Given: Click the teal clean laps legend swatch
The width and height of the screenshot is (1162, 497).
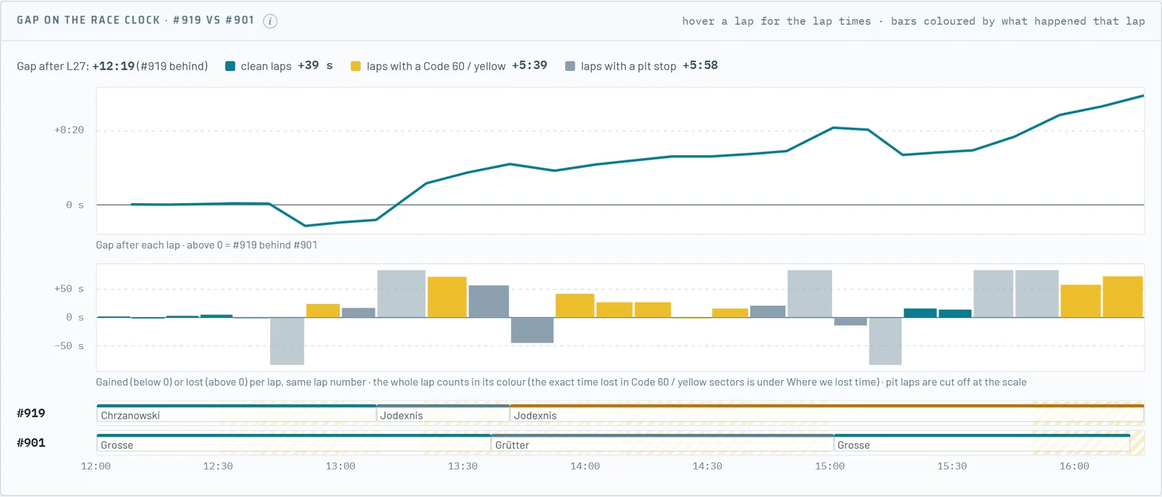Looking at the screenshot, I should [230, 66].
